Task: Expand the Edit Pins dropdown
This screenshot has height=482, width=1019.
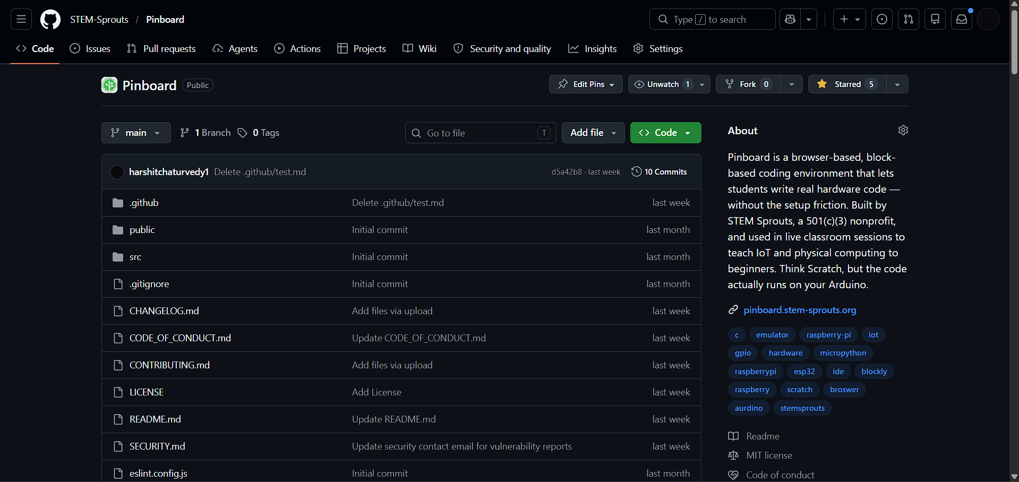Action: coord(586,84)
